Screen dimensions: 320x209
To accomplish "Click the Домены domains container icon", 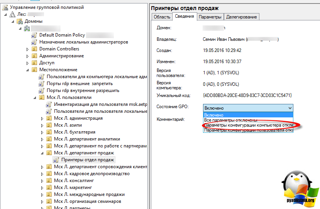I will [20, 21].
